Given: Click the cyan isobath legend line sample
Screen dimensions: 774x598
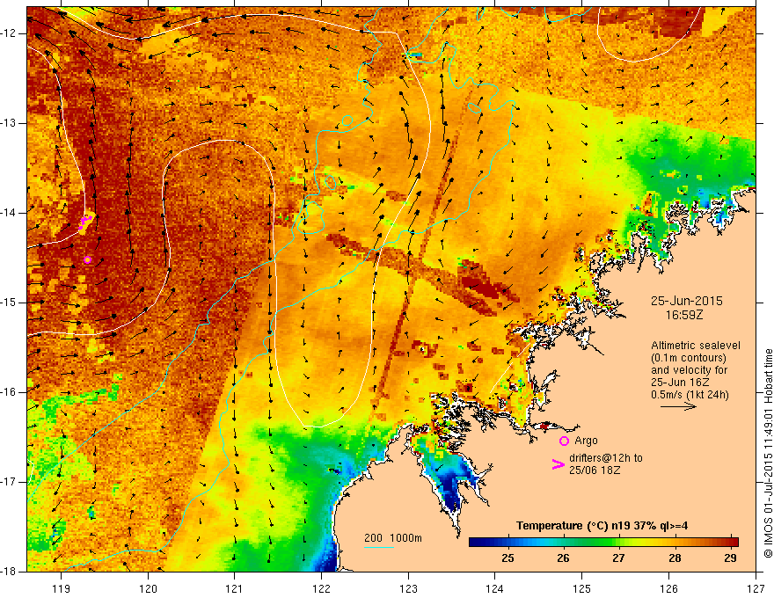Looking at the screenshot, I should (379, 547).
